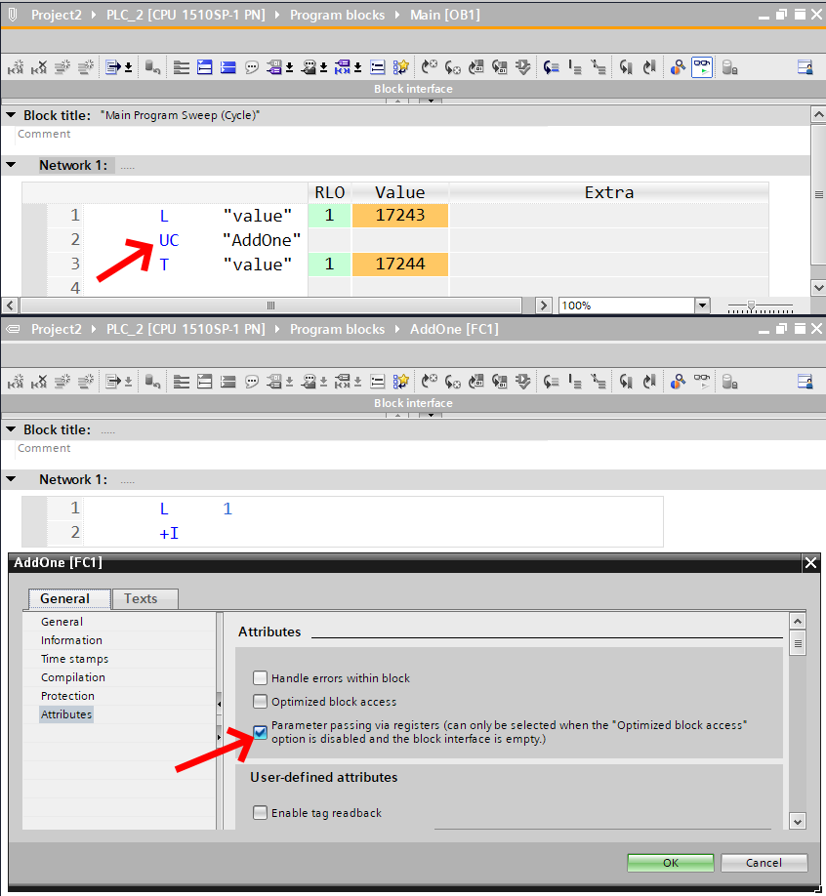Click monitoring glasses icon in AddOne toolbar
Screen dimensions: 826x896
click(702, 382)
